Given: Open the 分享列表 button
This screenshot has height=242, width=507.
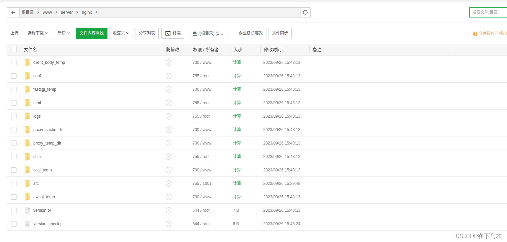Looking at the screenshot, I should (147, 33).
